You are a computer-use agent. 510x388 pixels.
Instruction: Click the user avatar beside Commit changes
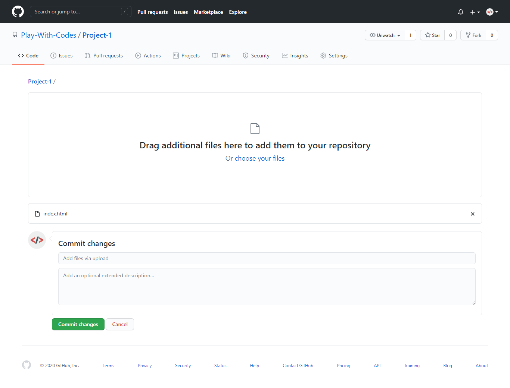[x=37, y=240]
